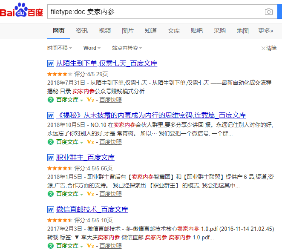Click V3 badge under 从陌生到下单 result
This screenshot has height=250, width=282.
(x=90, y=100)
